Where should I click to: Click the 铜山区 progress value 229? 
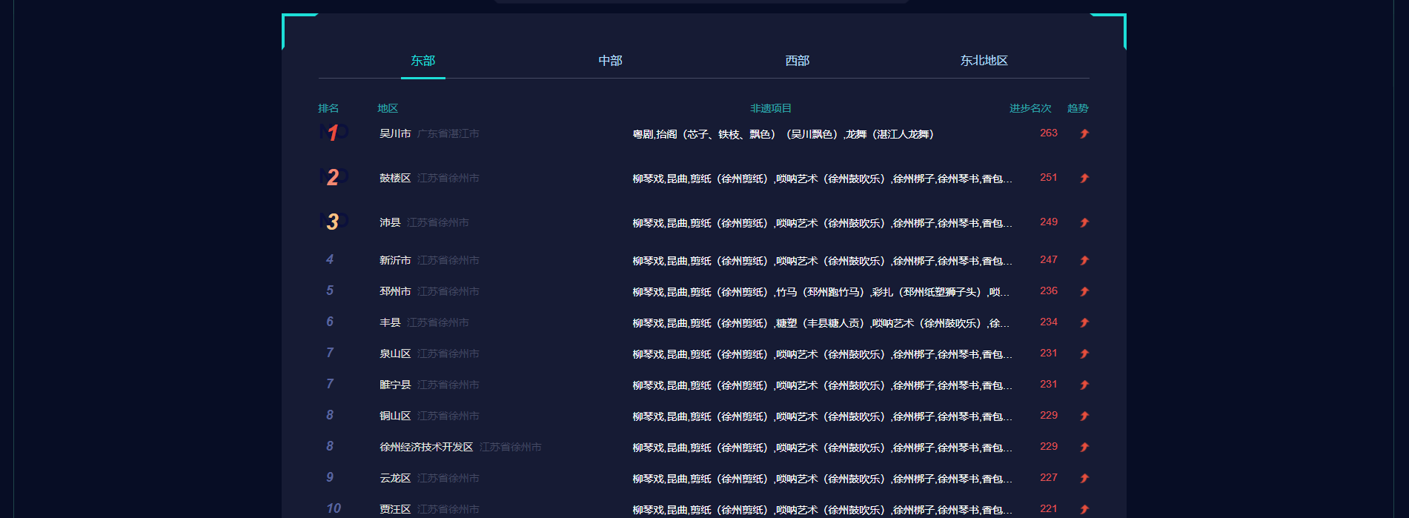click(1048, 415)
